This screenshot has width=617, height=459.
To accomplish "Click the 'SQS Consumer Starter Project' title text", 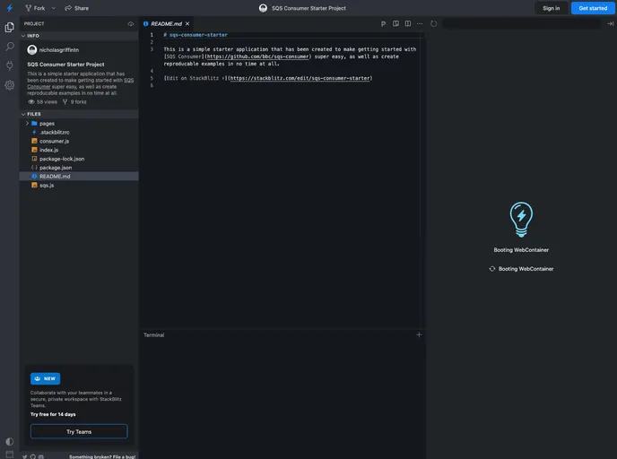I will (x=308, y=8).
